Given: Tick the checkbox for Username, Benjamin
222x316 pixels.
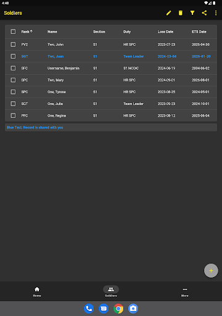Looking at the screenshot, I should click(13, 68).
